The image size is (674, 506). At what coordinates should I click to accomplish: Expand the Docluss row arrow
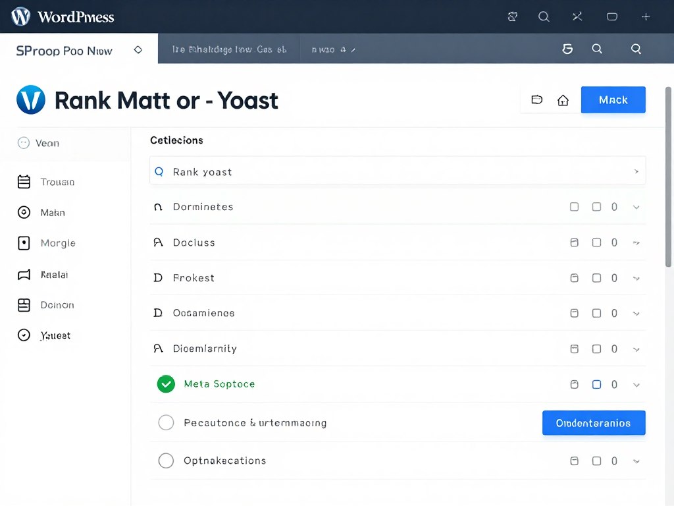click(x=636, y=242)
